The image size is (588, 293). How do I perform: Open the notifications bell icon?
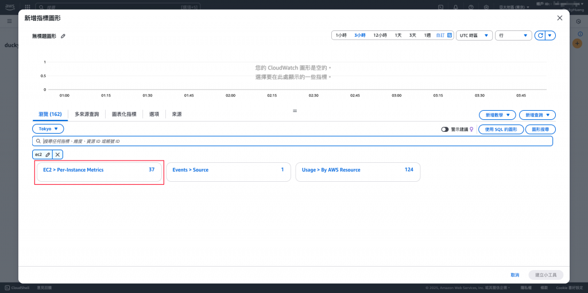456,7
